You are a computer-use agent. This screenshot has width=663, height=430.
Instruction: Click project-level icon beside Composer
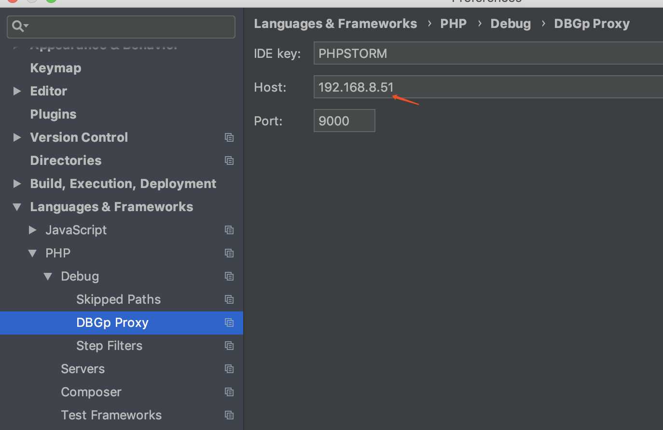(229, 392)
